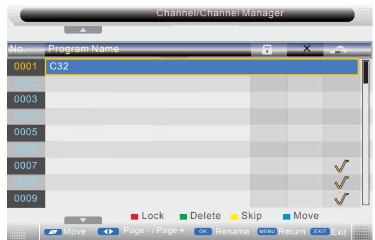Click the Channel/Channel Manager title bar
Screen dimensions: 375x240
click(187, 14)
